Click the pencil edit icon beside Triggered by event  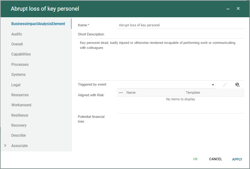pyautogui.click(x=225, y=85)
